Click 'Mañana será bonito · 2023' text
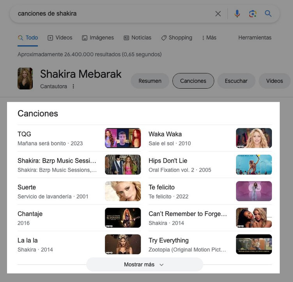 50,144
